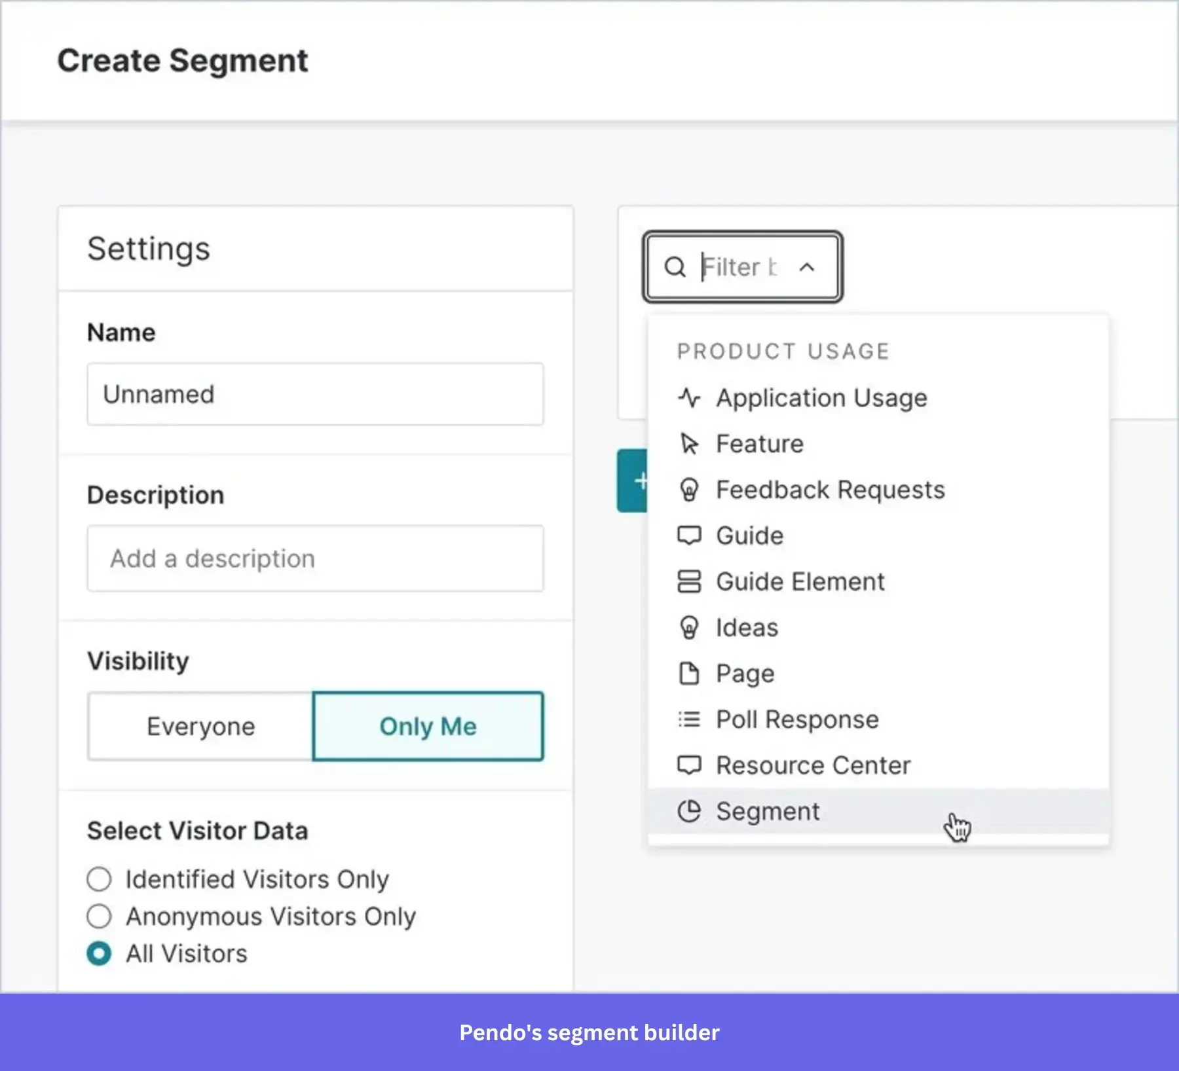Image resolution: width=1179 pixels, height=1071 pixels.
Task: Select the Page document icon
Action: [690, 673]
